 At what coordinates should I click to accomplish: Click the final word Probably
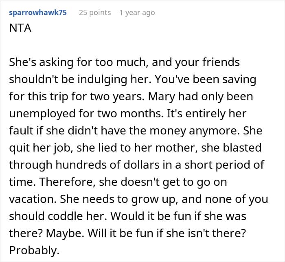(x=34, y=251)
